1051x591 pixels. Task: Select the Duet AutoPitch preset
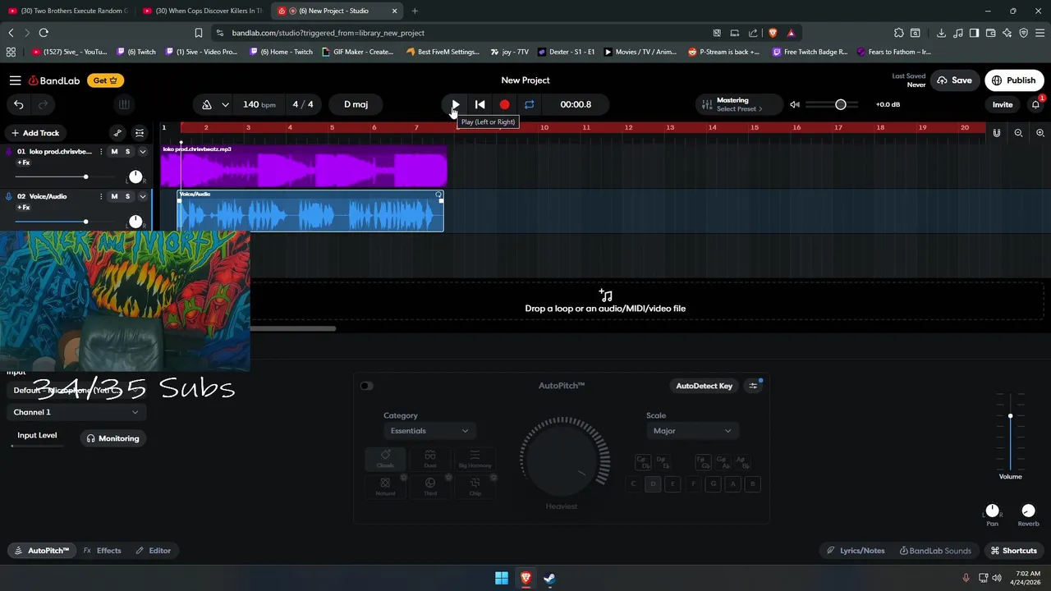[430, 459]
